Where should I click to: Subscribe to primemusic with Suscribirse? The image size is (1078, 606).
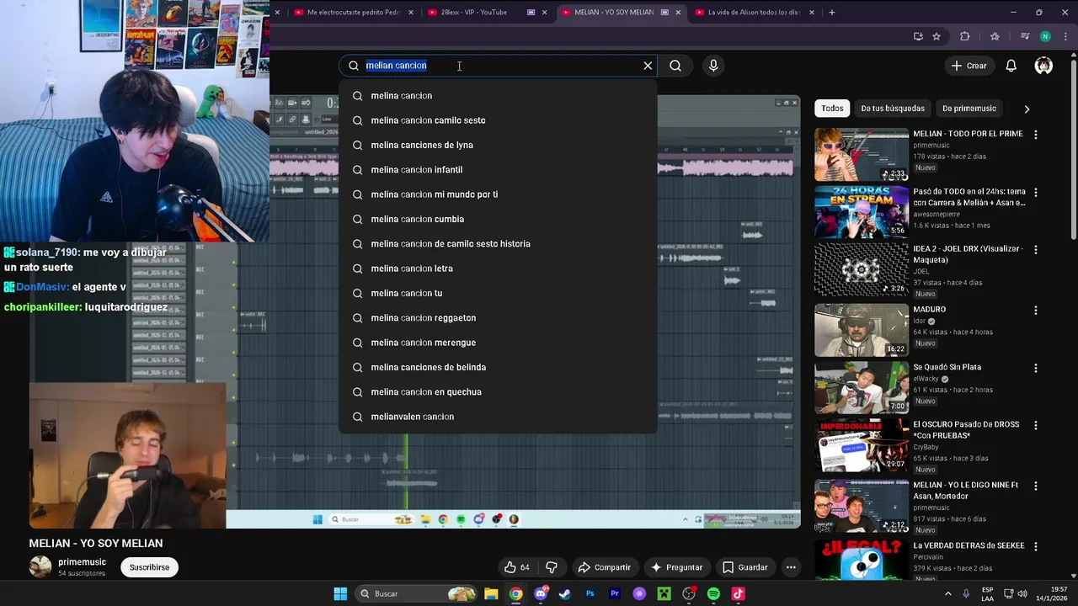coord(149,567)
